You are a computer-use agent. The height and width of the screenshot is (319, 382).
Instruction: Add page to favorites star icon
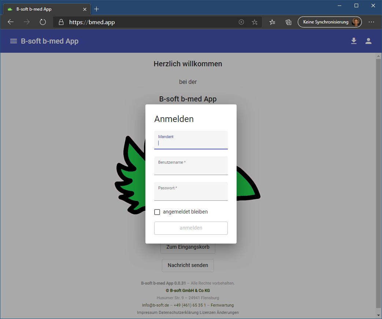point(255,22)
